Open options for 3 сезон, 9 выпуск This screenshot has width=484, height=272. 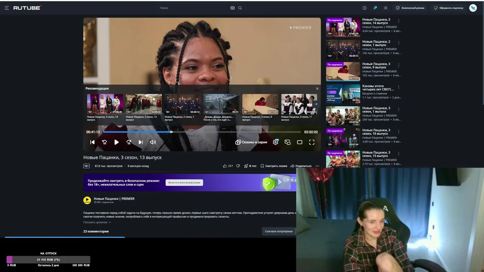point(399,65)
